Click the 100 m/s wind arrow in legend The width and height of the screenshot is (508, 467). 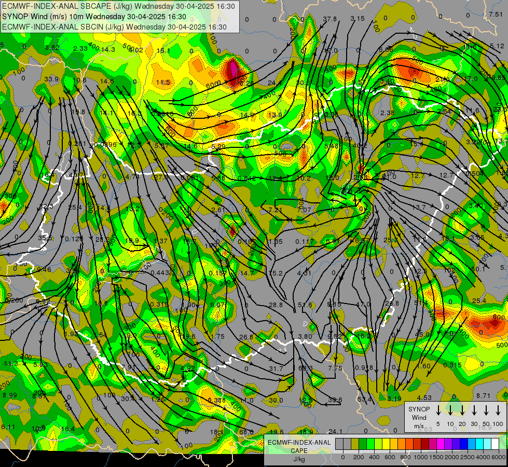pos(498,410)
